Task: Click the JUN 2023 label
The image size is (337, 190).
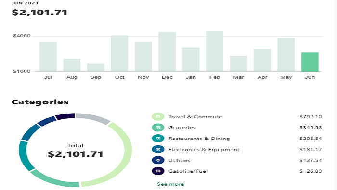Action: coord(25,3)
